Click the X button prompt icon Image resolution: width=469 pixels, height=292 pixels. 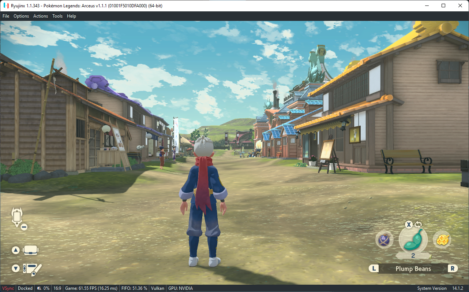coord(409,225)
